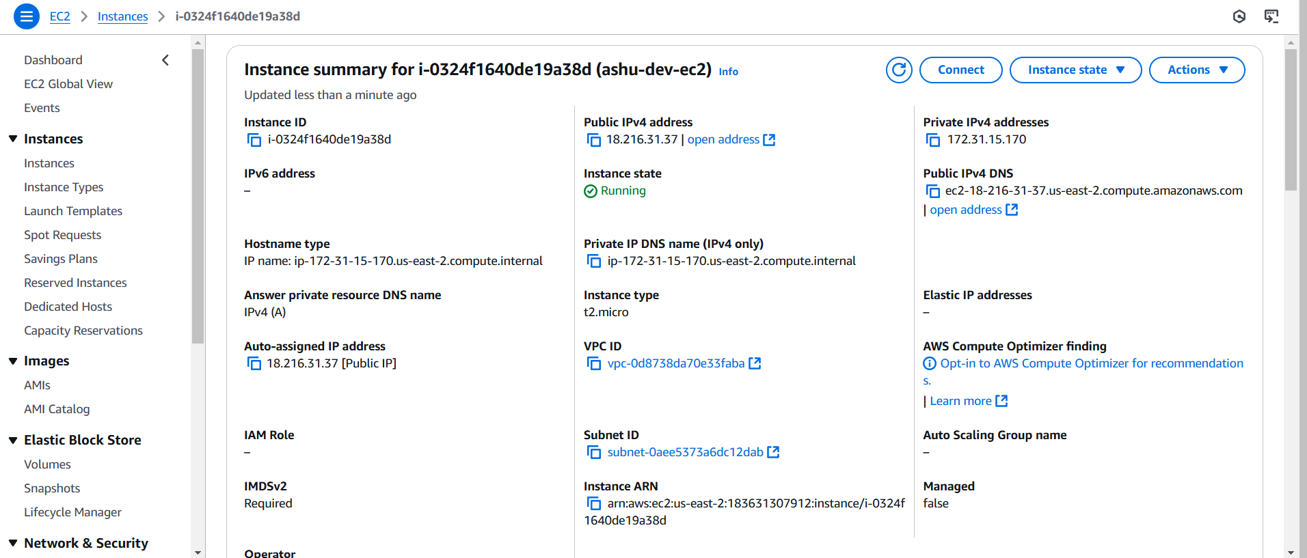Click the Learn more link
This screenshot has width=1307, height=558.
click(960, 401)
